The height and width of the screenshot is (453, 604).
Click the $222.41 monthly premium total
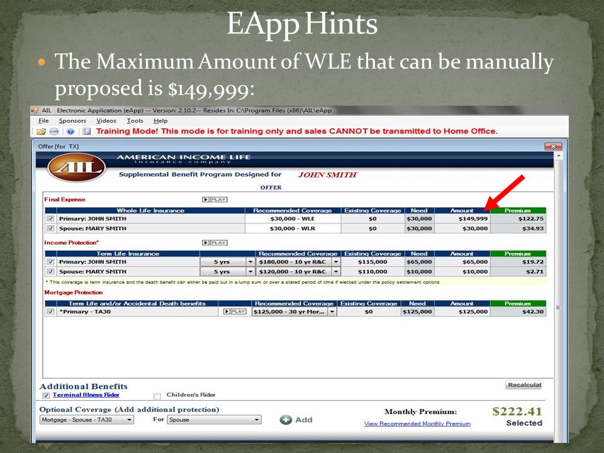coord(517,411)
